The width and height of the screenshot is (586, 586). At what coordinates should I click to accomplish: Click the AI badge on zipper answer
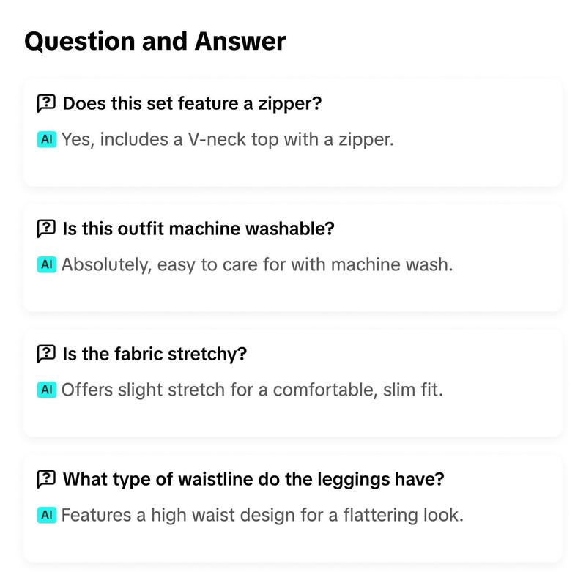[47, 139]
